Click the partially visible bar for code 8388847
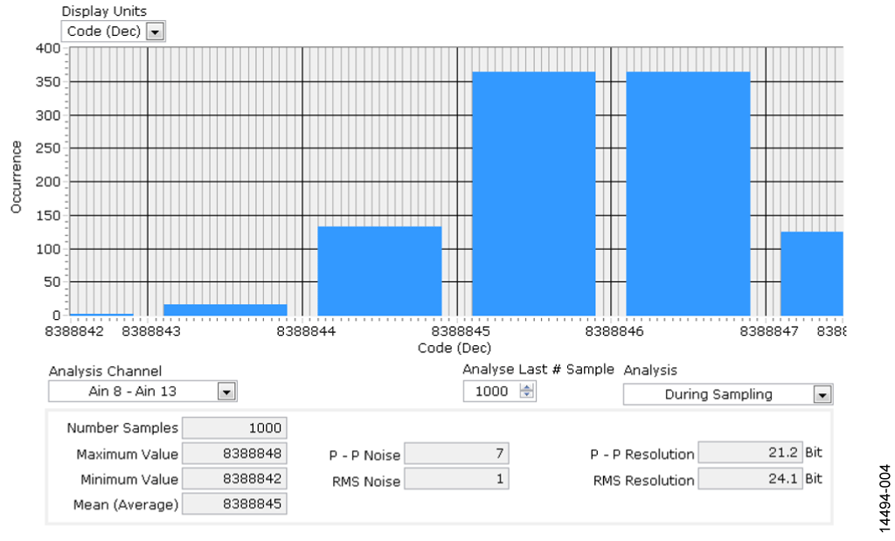This screenshot has height=541, width=895. [x=812, y=274]
